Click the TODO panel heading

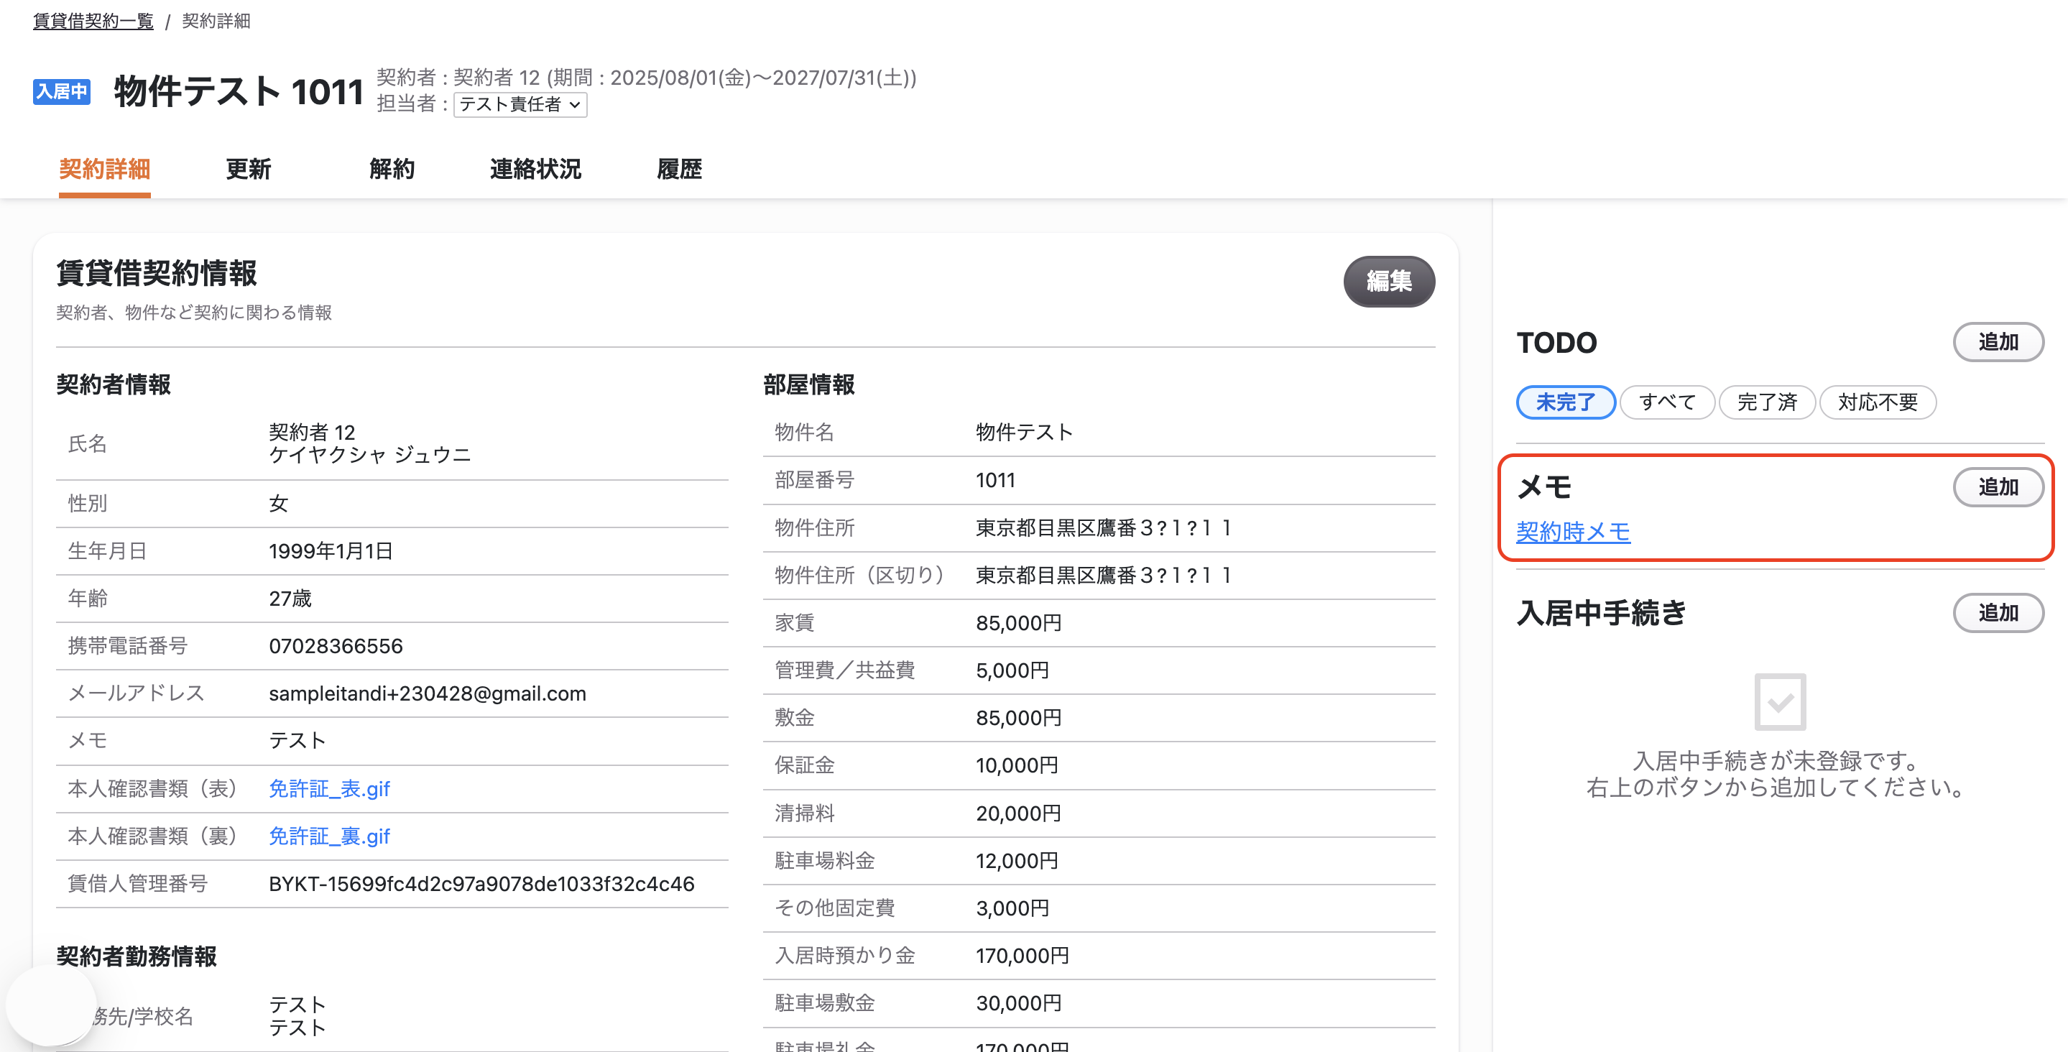[x=1556, y=343]
